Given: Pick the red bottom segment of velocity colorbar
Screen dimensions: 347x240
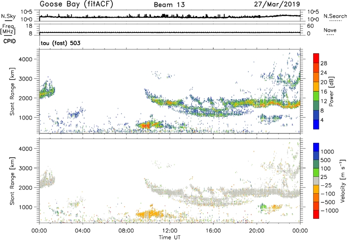Looking at the screenshot, I should [316, 214].
